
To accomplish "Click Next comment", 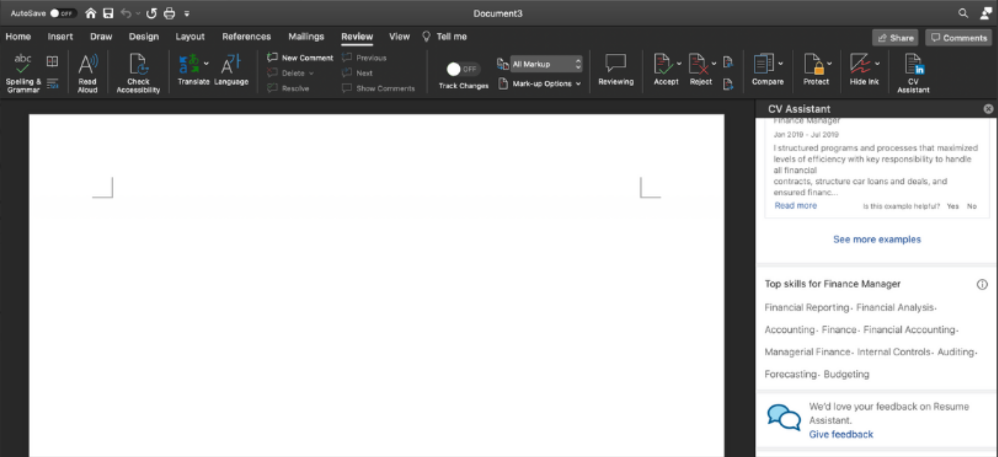I will click(x=358, y=73).
